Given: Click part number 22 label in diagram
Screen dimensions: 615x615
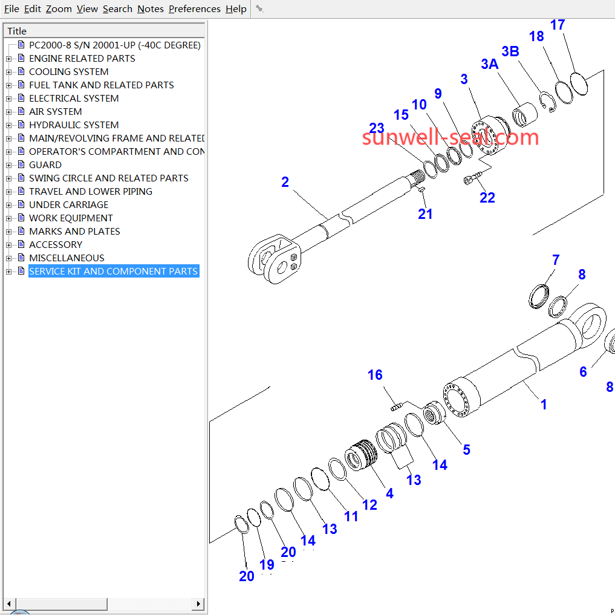Looking at the screenshot, I should [487, 198].
